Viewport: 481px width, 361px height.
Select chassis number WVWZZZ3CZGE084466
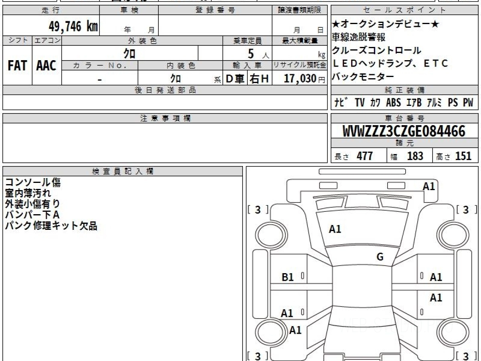point(404,131)
